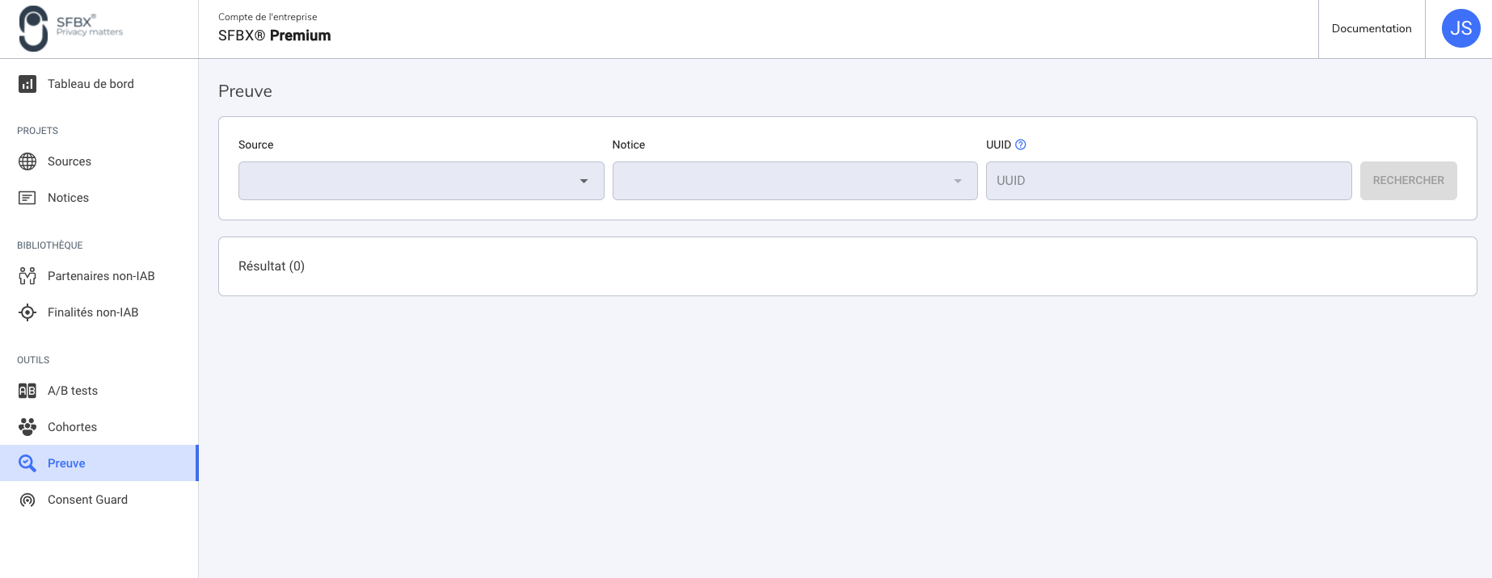Click the Finalités non-IAB target icon
The image size is (1492, 578).
27,312
